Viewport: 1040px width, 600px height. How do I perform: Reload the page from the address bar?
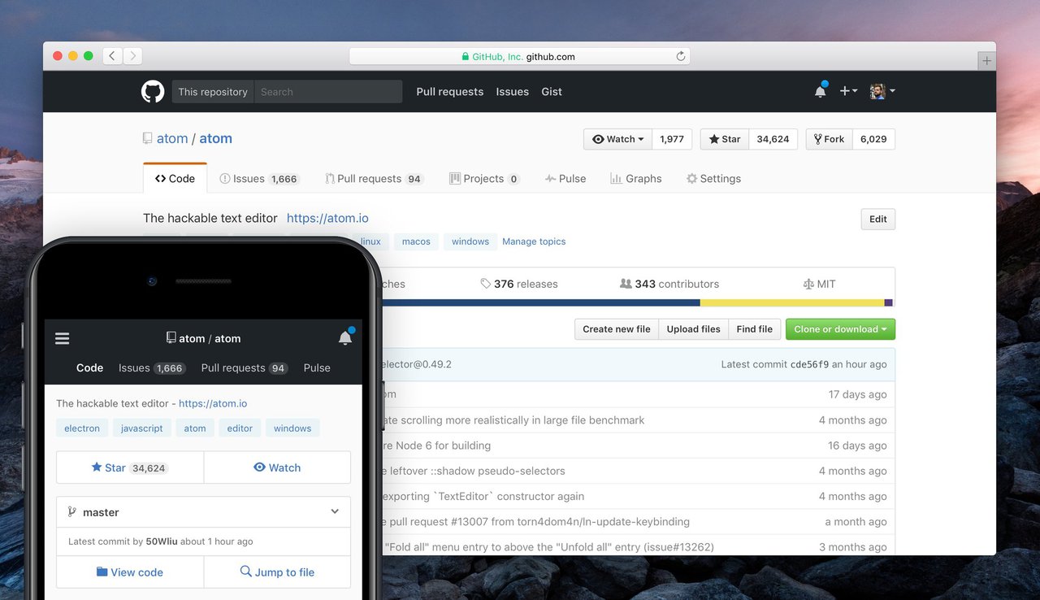pos(681,56)
